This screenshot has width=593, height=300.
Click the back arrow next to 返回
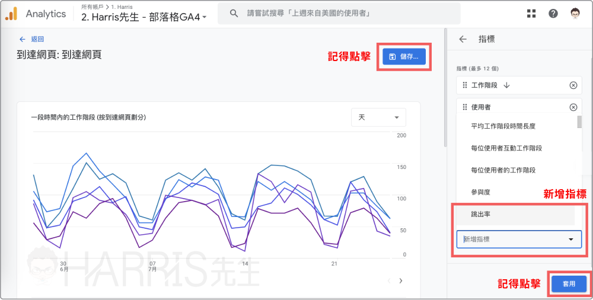pyautogui.click(x=23, y=39)
